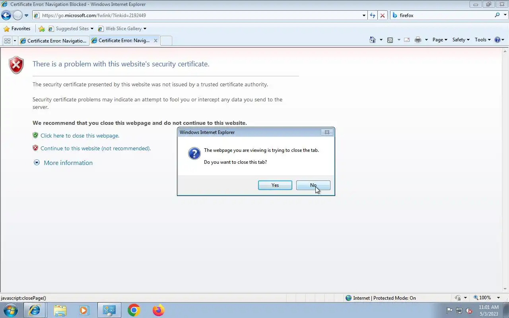The width and height of the screenshot is (509, 318).
Task: Click the taskbar clock 11:01 AM
Action: coord(488,307)
